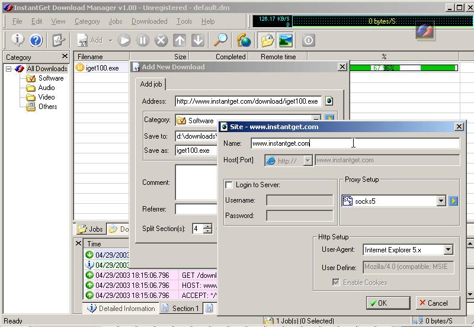
Task: Switch to the Section 1 tab
Action: pyautogui.click(x=181, y=308)
